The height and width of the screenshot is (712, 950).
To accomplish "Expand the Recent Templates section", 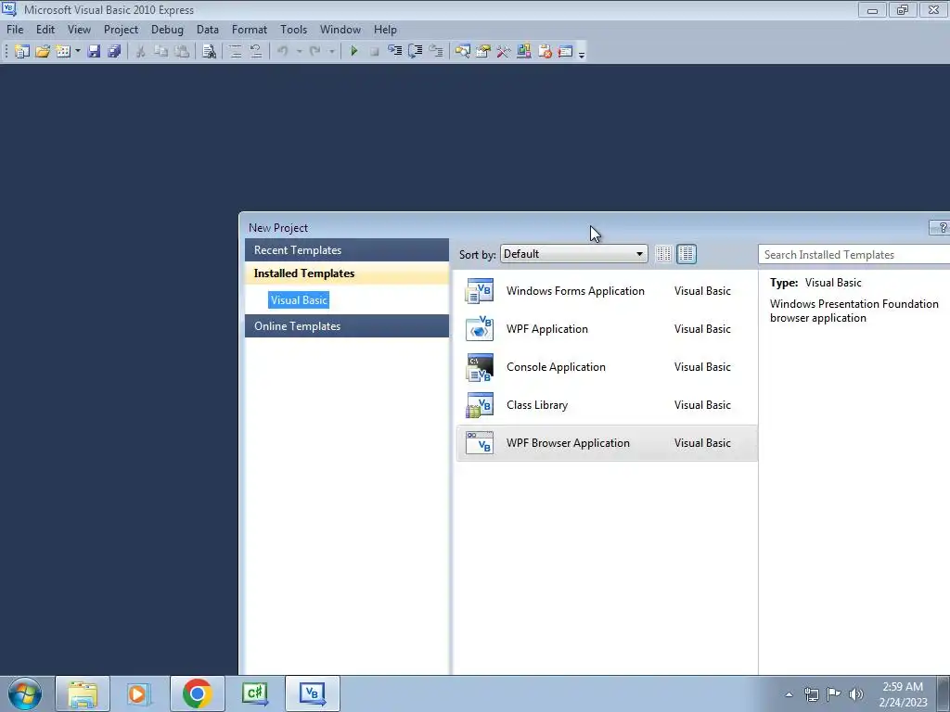I will click(347, 250).
